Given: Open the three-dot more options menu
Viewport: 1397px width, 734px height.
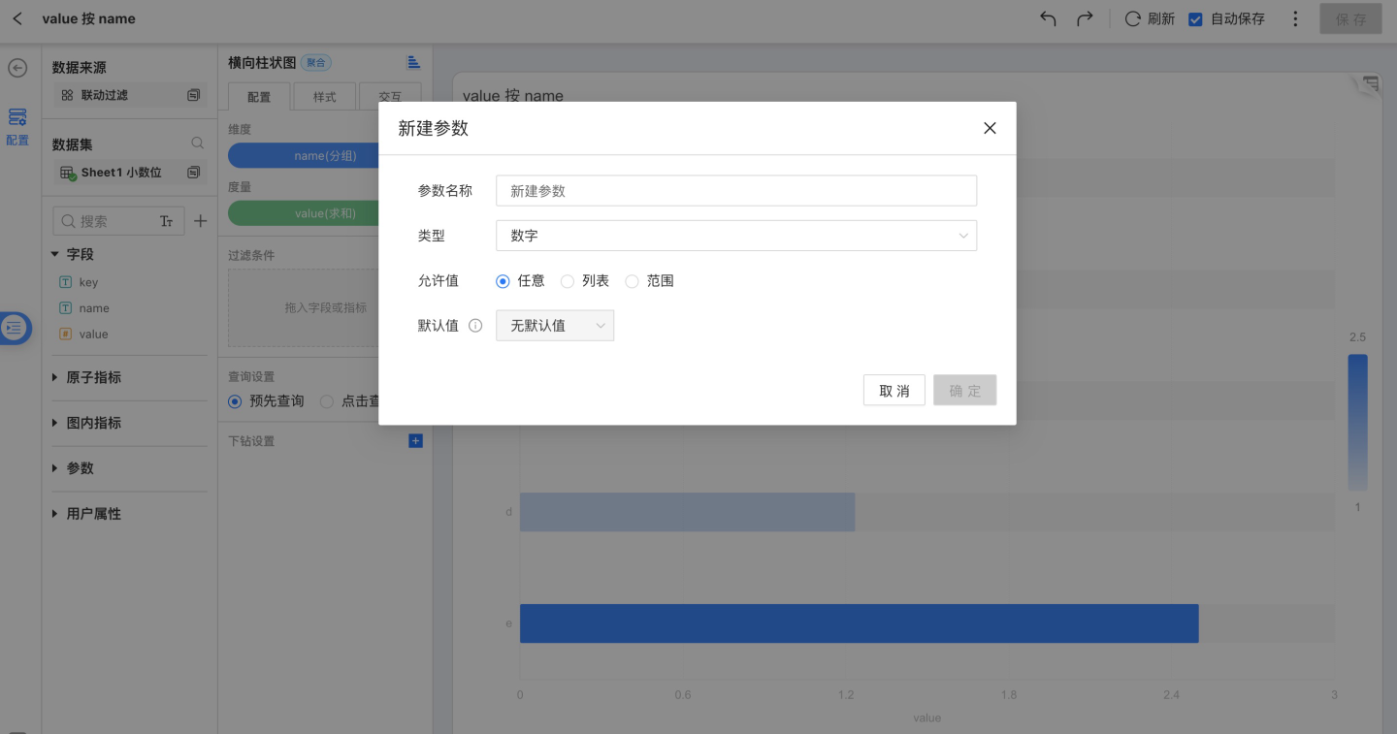Looking at the screenshot, I should pyautogui.click(x=1295, y=18).
